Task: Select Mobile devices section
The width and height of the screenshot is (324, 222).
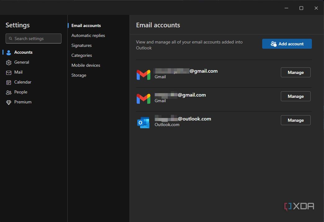Action: point(86,65)
